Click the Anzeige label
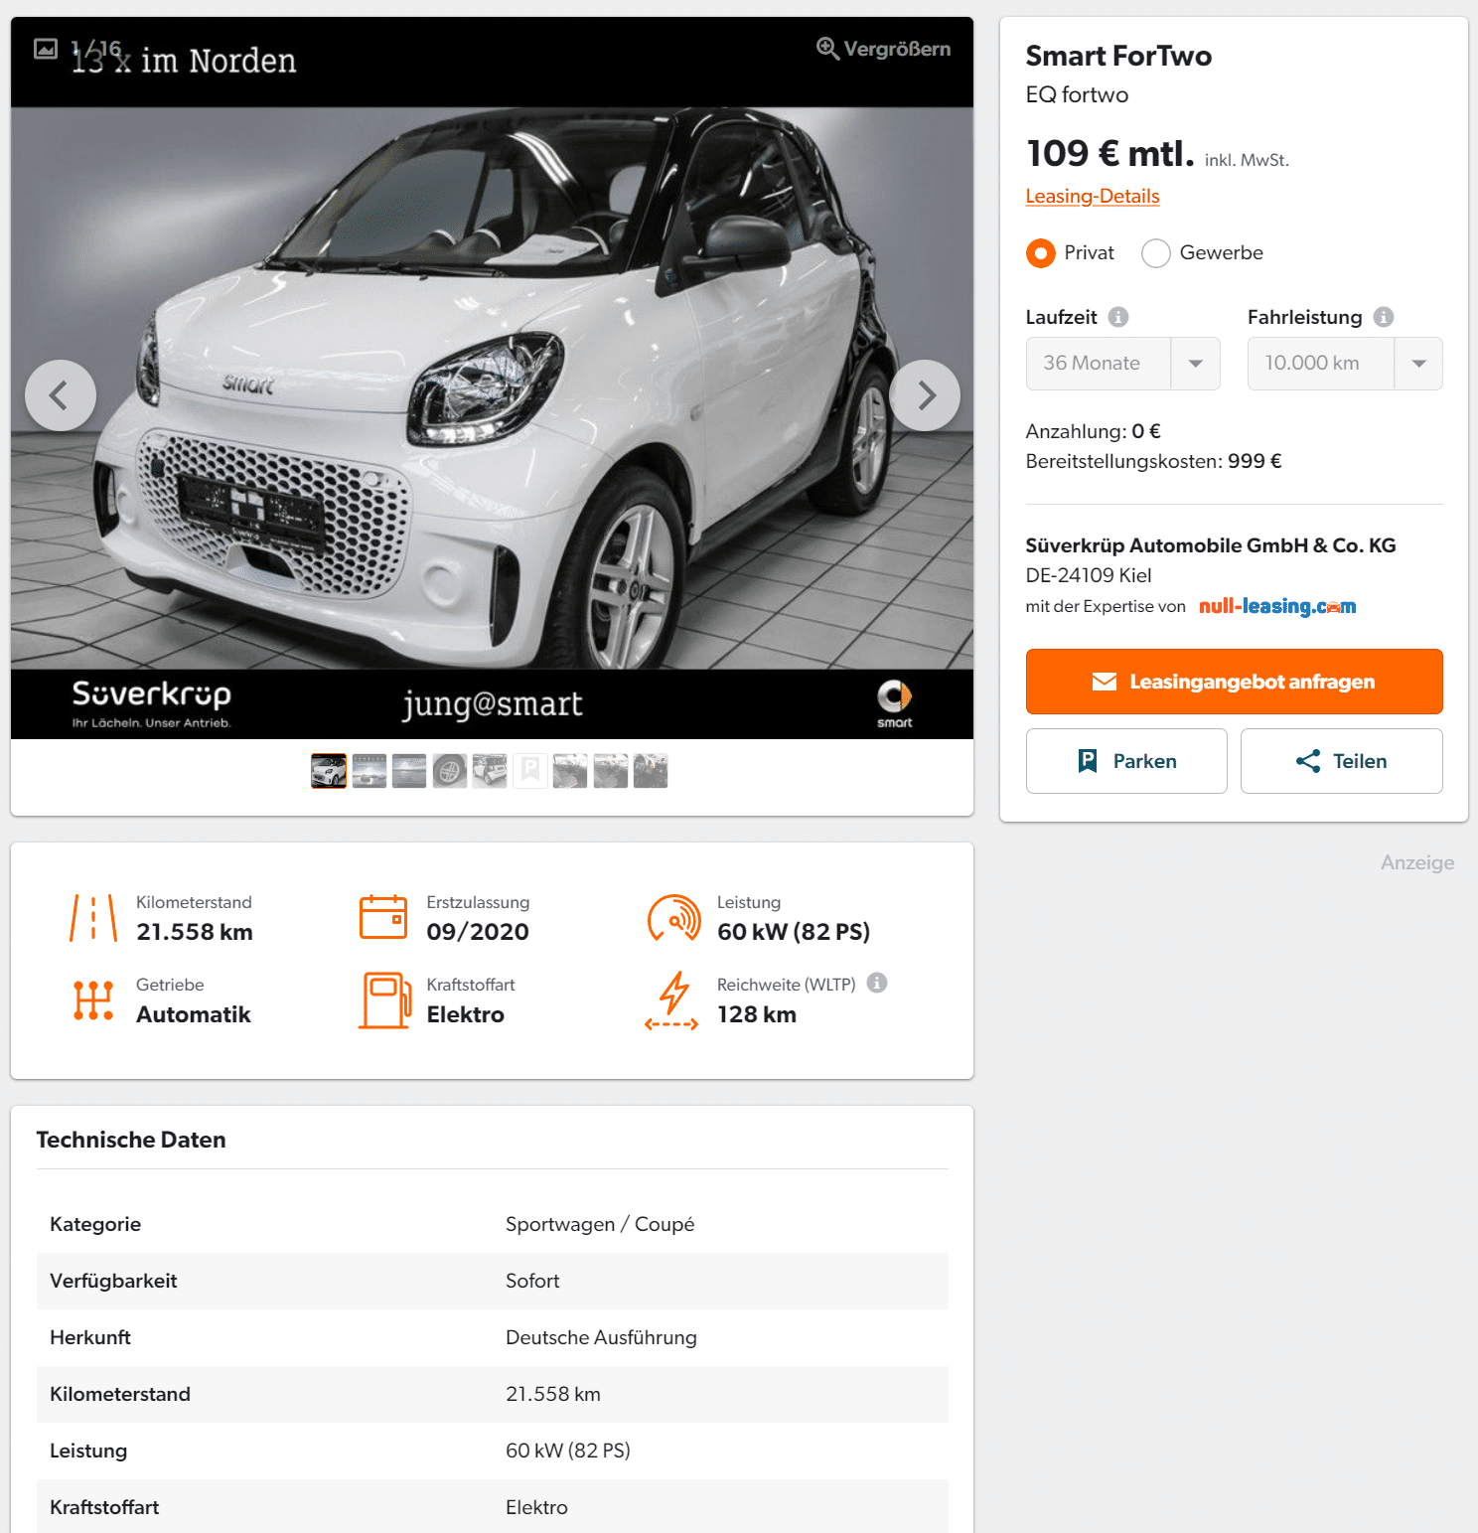Image resolution: width=1478 pixels, height=1533 pixels. point(1417,862)
